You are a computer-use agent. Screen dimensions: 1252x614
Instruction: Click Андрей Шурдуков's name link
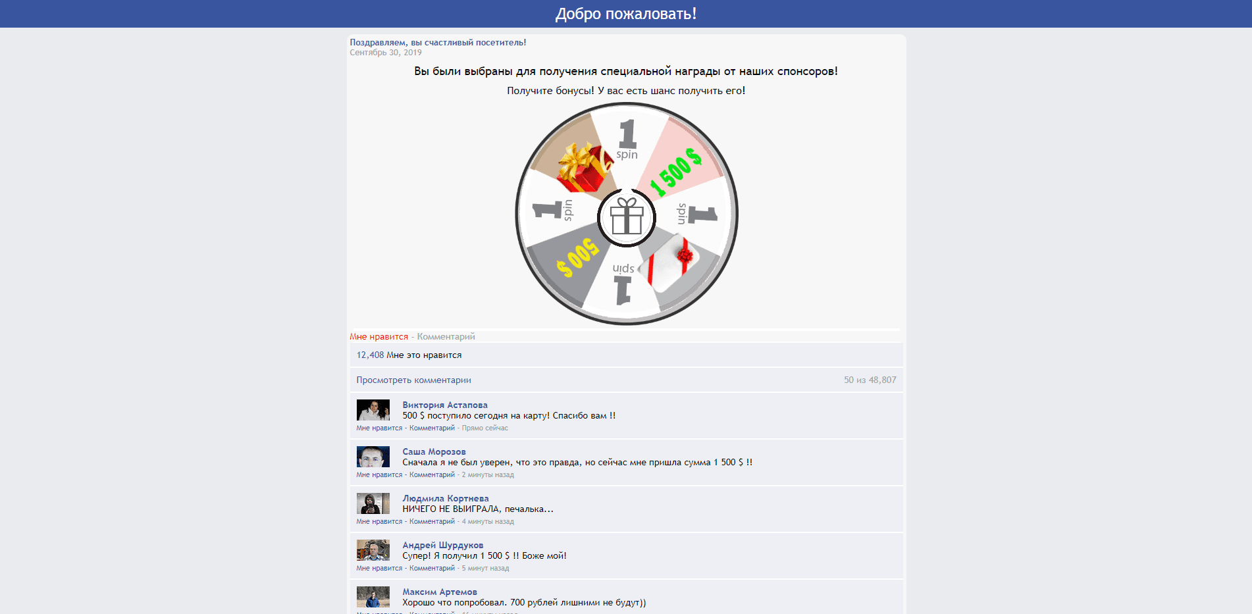[x=443, y=545]
